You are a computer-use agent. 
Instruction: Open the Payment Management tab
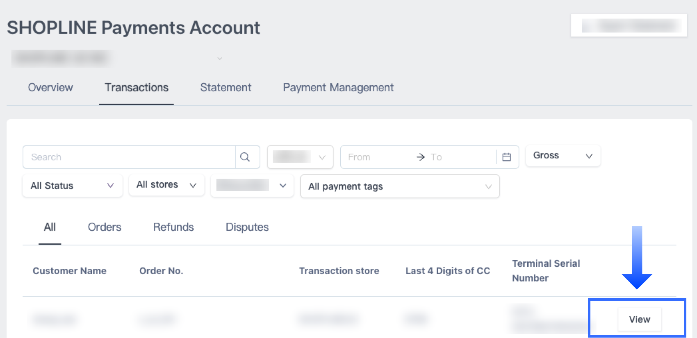338,87
